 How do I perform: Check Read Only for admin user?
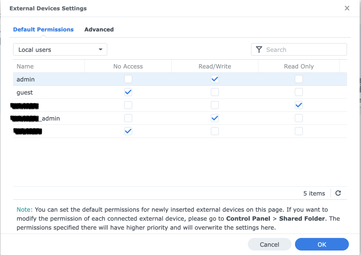pyautogui.click(x=299, y=79)
